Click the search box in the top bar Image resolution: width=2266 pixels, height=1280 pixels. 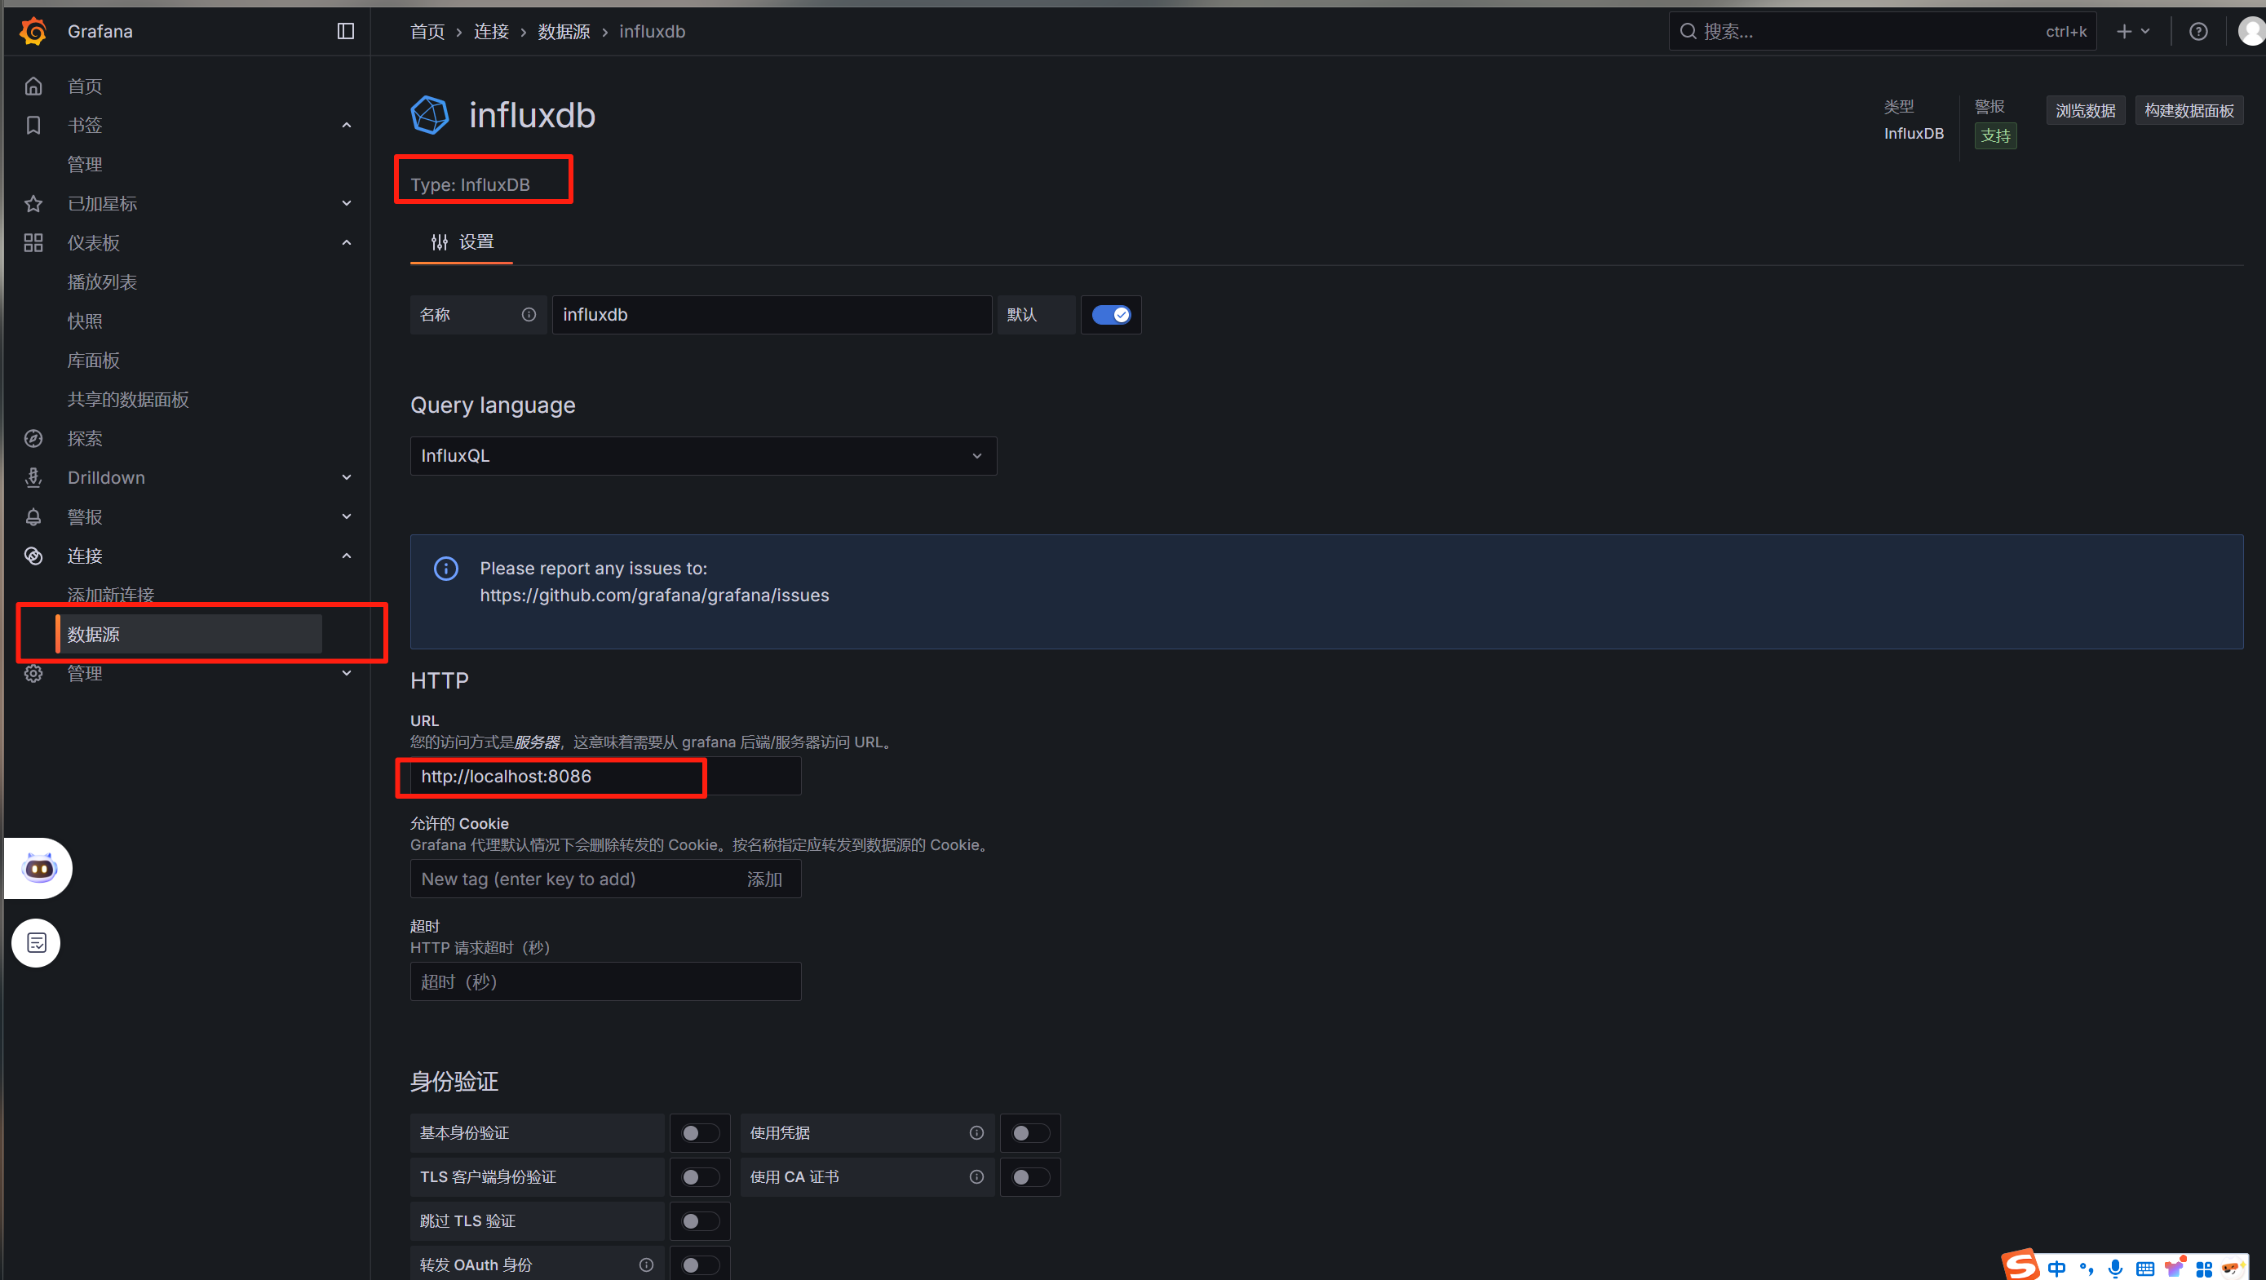click(1883, 32)
